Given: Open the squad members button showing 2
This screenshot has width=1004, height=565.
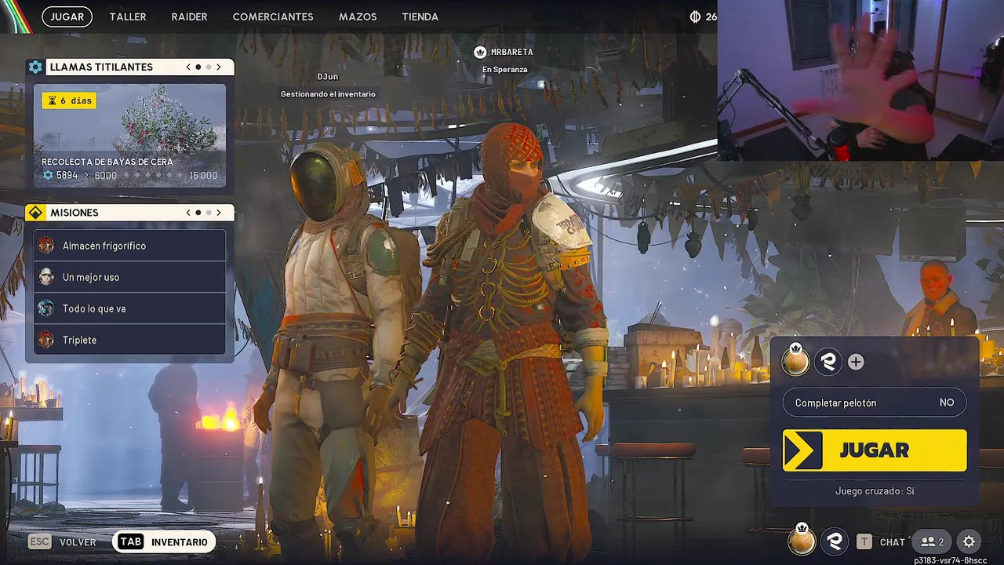Looking at the screenshot, I should point(932,541).
